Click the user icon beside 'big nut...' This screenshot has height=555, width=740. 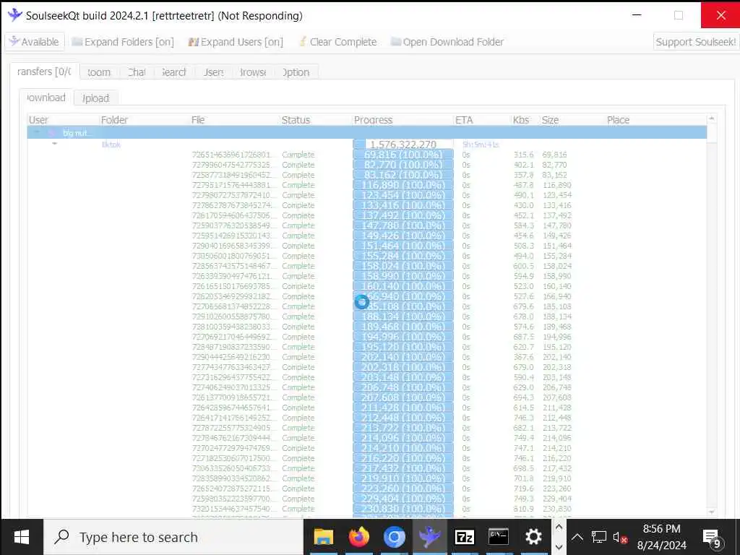click(52, 133)
